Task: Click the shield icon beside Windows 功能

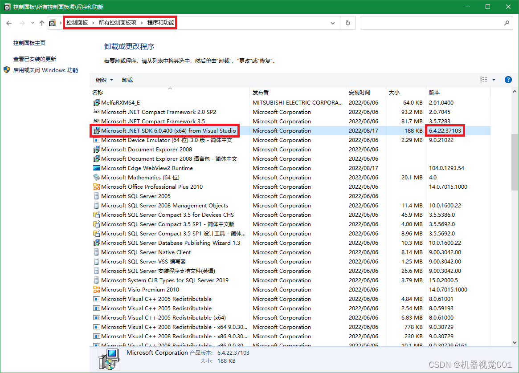Action: [7, 70]
